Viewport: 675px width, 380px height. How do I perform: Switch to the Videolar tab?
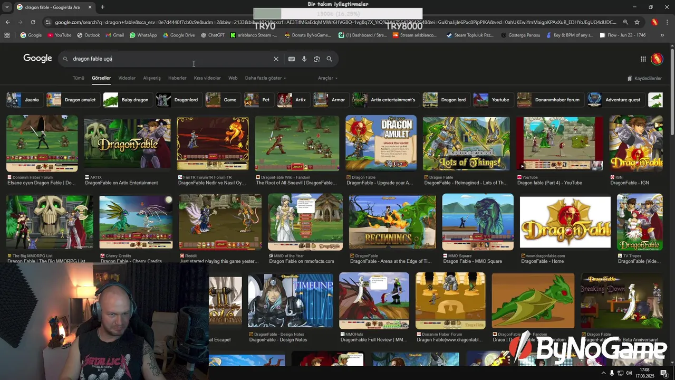[127, 78]
